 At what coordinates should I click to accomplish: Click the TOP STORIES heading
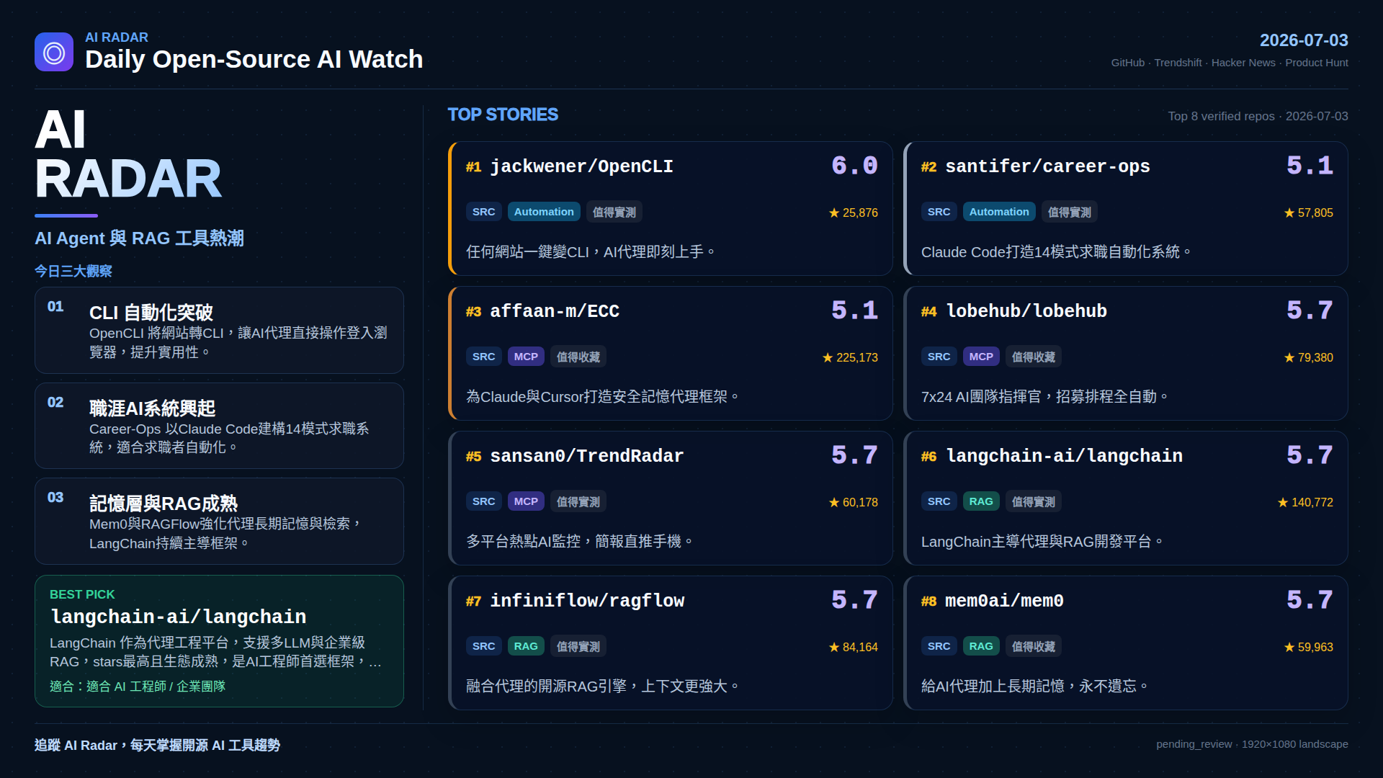click(503, 115)
